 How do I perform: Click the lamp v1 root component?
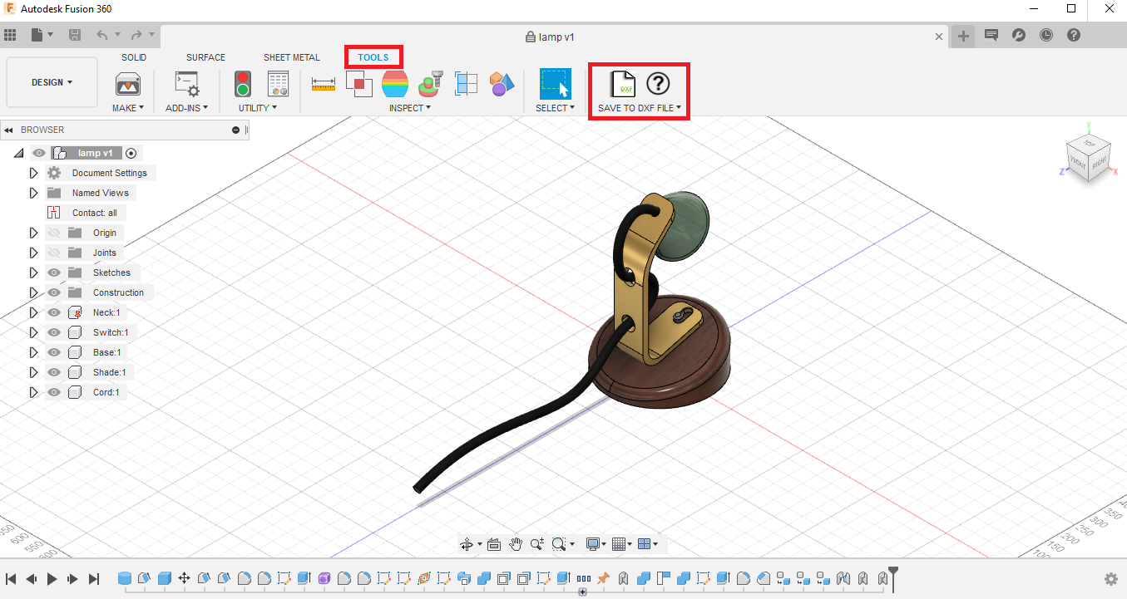coord(95,153)
